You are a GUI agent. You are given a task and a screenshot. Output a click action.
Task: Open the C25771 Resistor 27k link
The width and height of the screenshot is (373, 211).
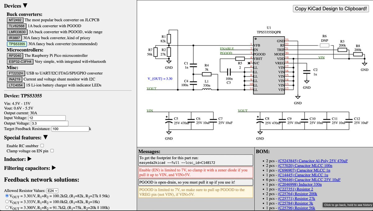(297, 198)
